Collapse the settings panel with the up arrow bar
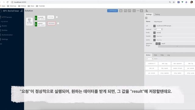The height and width of the screenshot is (110, 195). (177, 46)
